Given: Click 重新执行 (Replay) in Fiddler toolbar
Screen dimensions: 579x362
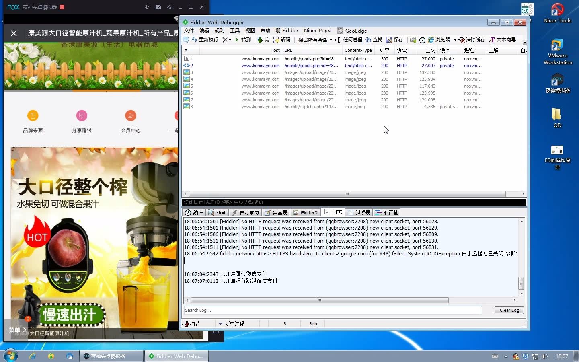Looking at the screenshot, I should (x=205, y=40).
